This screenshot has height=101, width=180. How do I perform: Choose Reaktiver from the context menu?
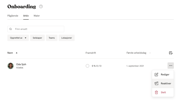[163, 83]
